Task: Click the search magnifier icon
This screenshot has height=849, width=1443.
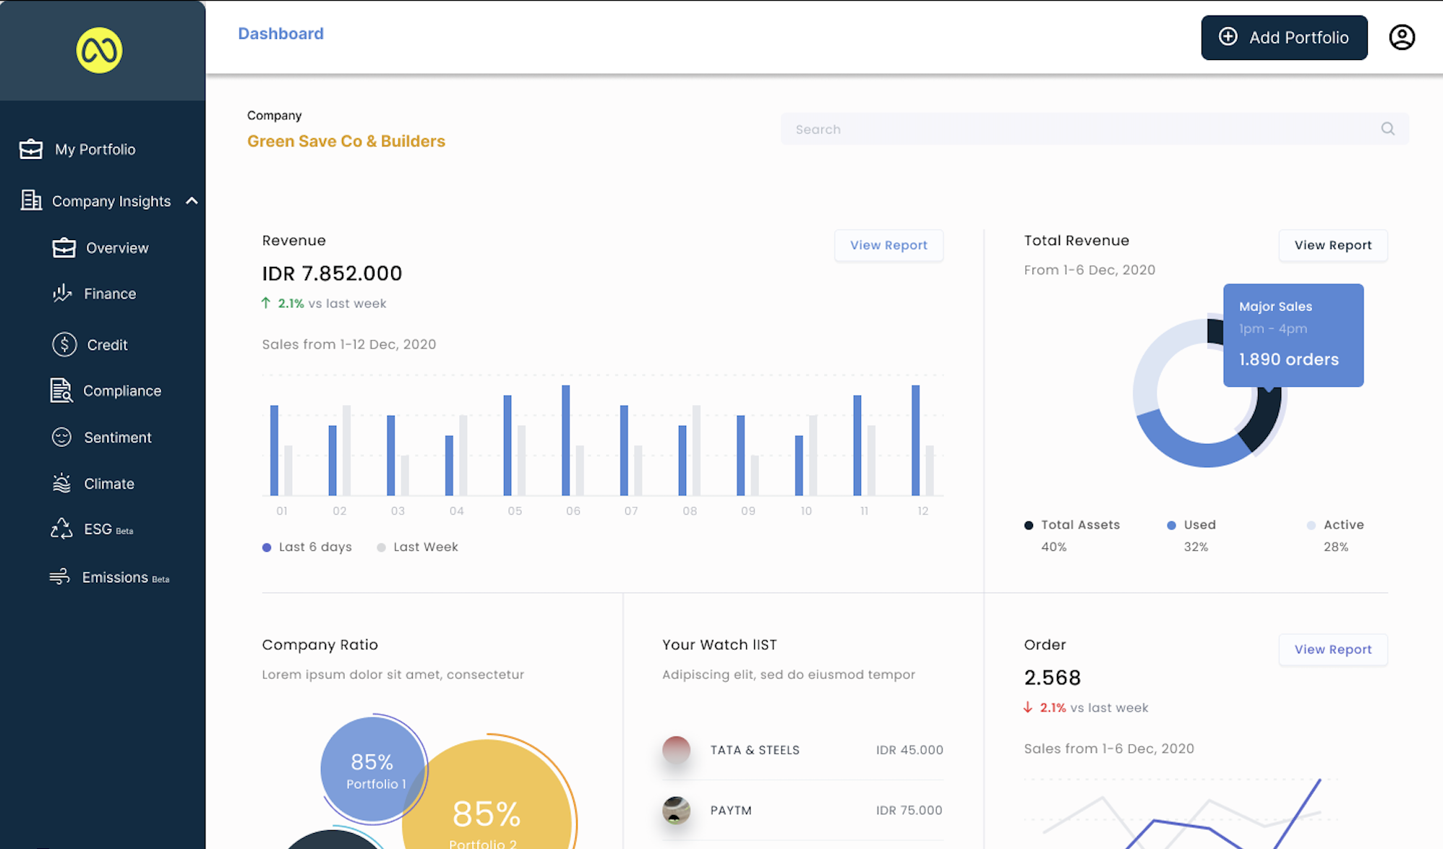Action: point(1387,129)
